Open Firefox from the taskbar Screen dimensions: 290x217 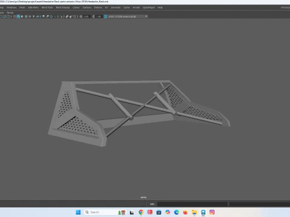[185, 212]
